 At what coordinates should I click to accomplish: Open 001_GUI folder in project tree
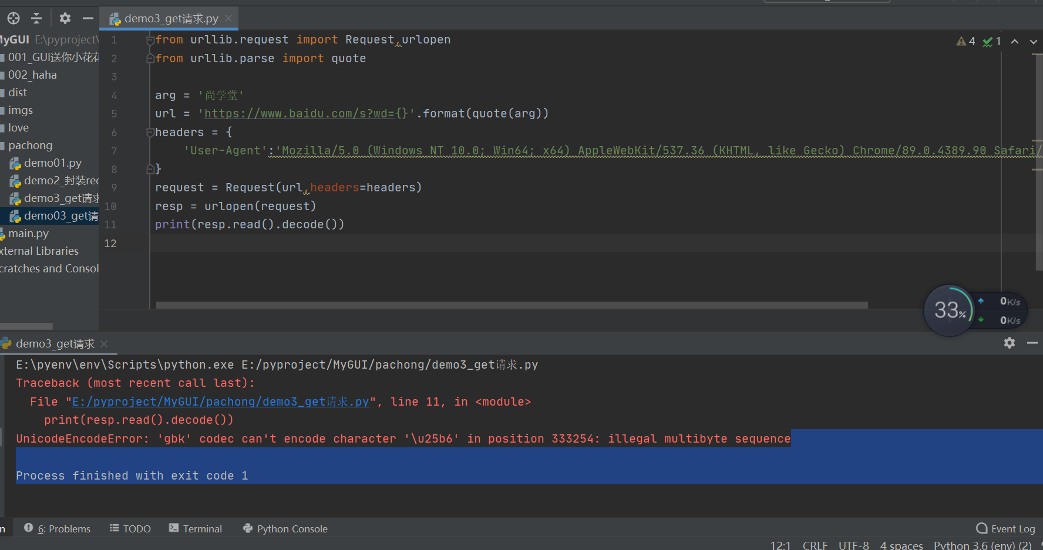click(50, 57)
